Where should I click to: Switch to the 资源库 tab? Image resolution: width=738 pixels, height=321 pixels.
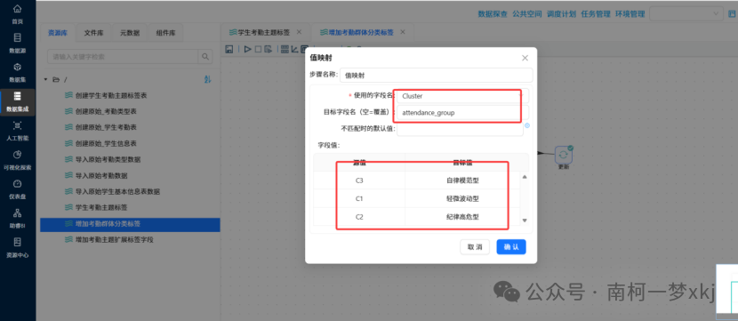pyautogui.click(x=58, y=33)
